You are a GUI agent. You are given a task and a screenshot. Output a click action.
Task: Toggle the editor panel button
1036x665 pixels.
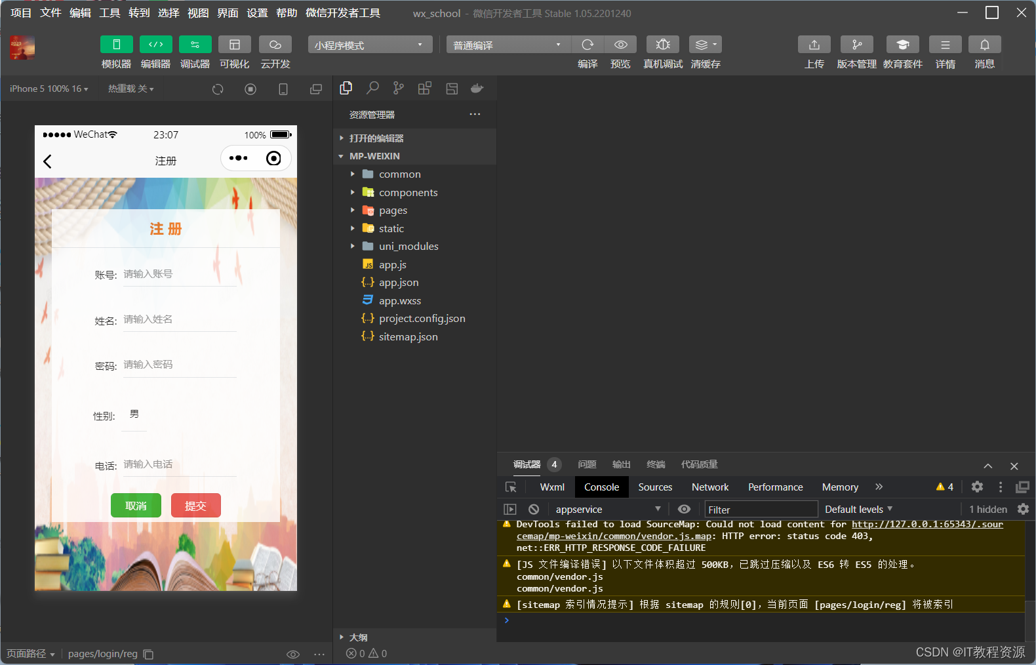[x=155, y=45]
